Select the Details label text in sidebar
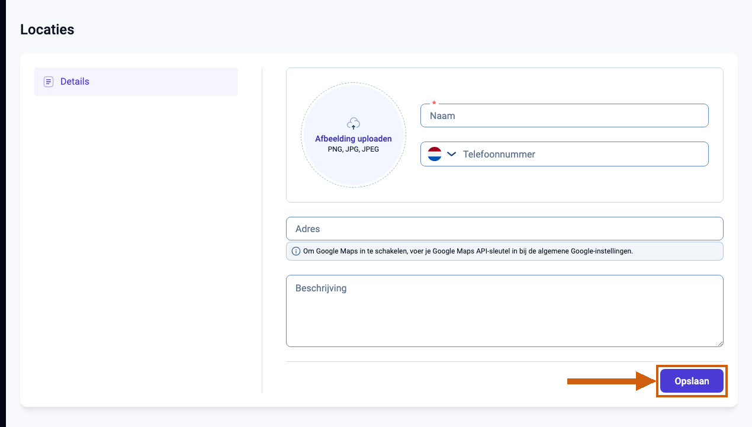 (x=75, y=82)
